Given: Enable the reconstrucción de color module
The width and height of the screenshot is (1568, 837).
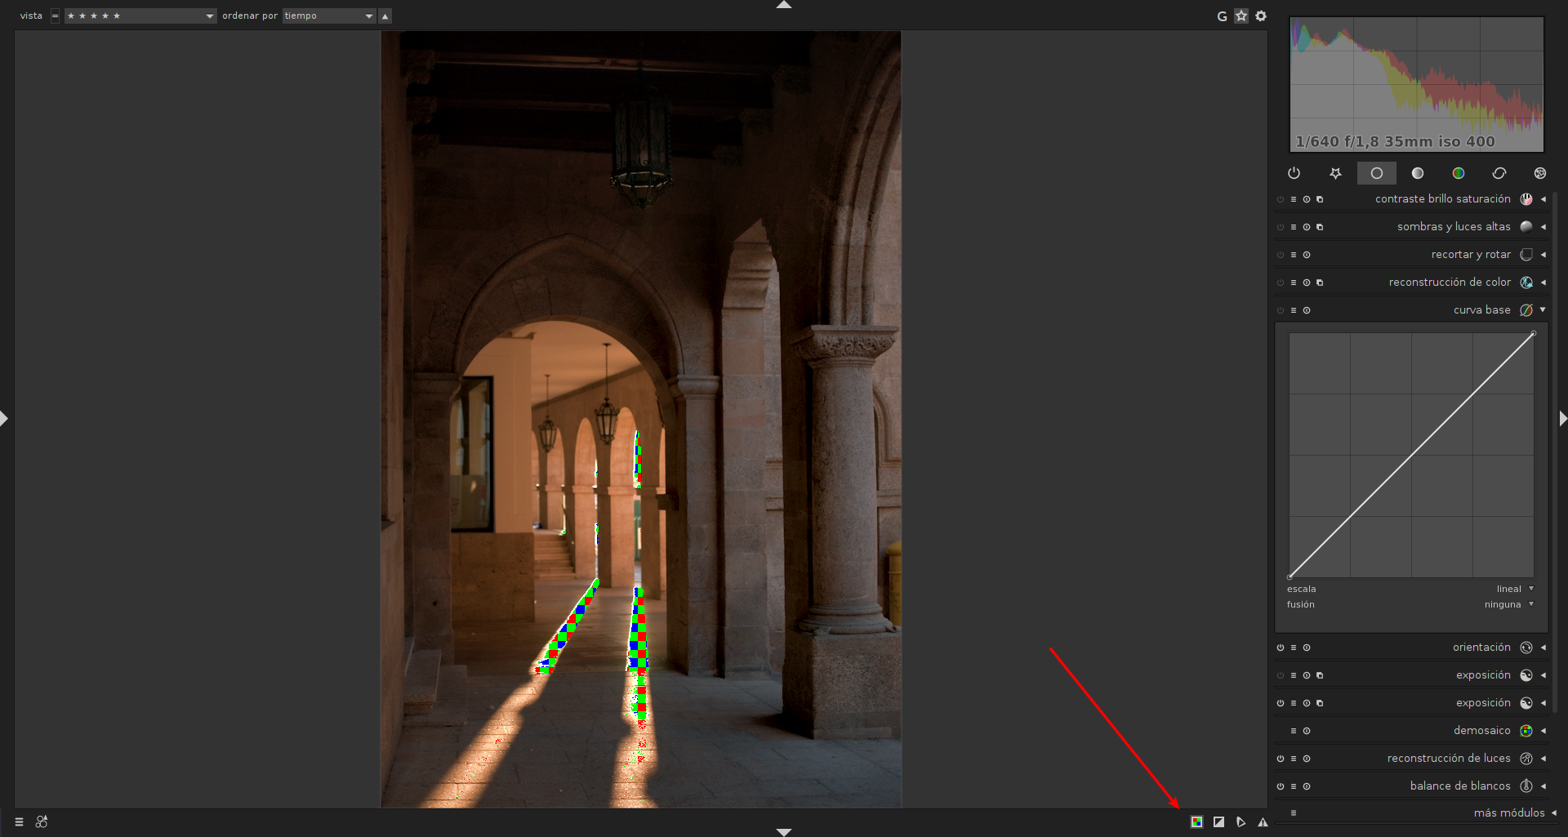Looking at the screenshot, I should tap(1281, 283).
